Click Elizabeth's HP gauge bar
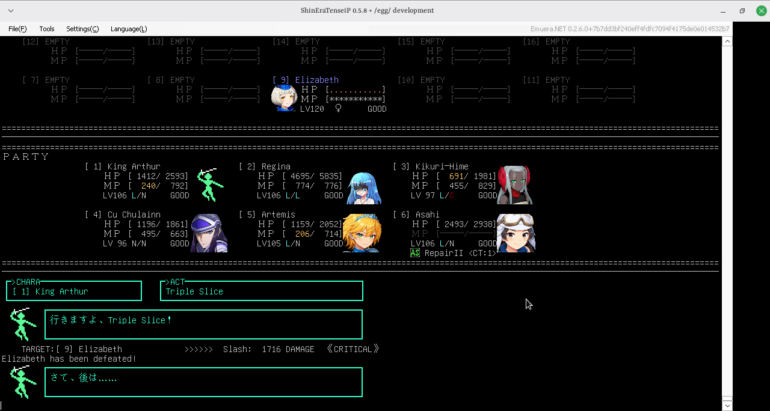Screen dimensions: 770x411 pos(356,90)
